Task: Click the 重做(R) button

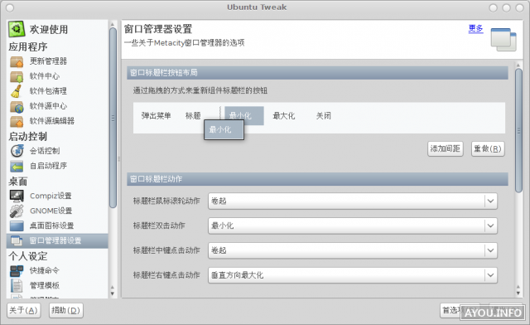Action: click(488, 148)
